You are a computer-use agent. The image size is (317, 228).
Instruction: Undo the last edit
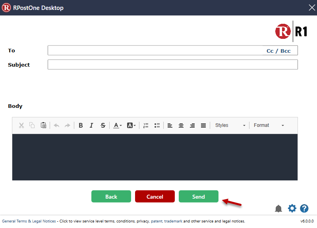point(56,126)
